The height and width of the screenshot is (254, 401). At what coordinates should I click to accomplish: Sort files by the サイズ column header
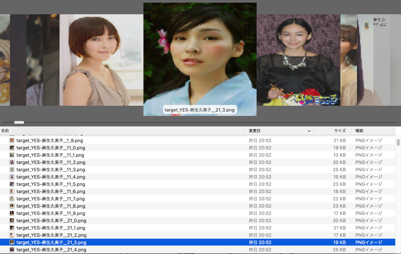pos(339,131)
